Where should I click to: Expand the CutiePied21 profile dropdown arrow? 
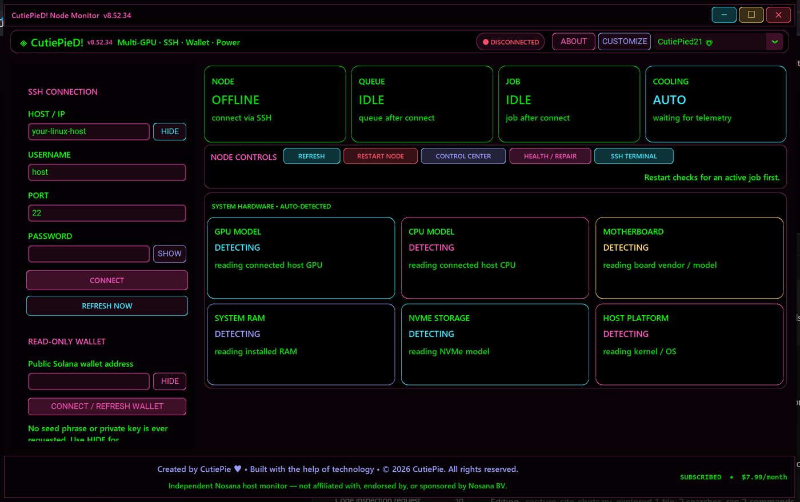774,42
